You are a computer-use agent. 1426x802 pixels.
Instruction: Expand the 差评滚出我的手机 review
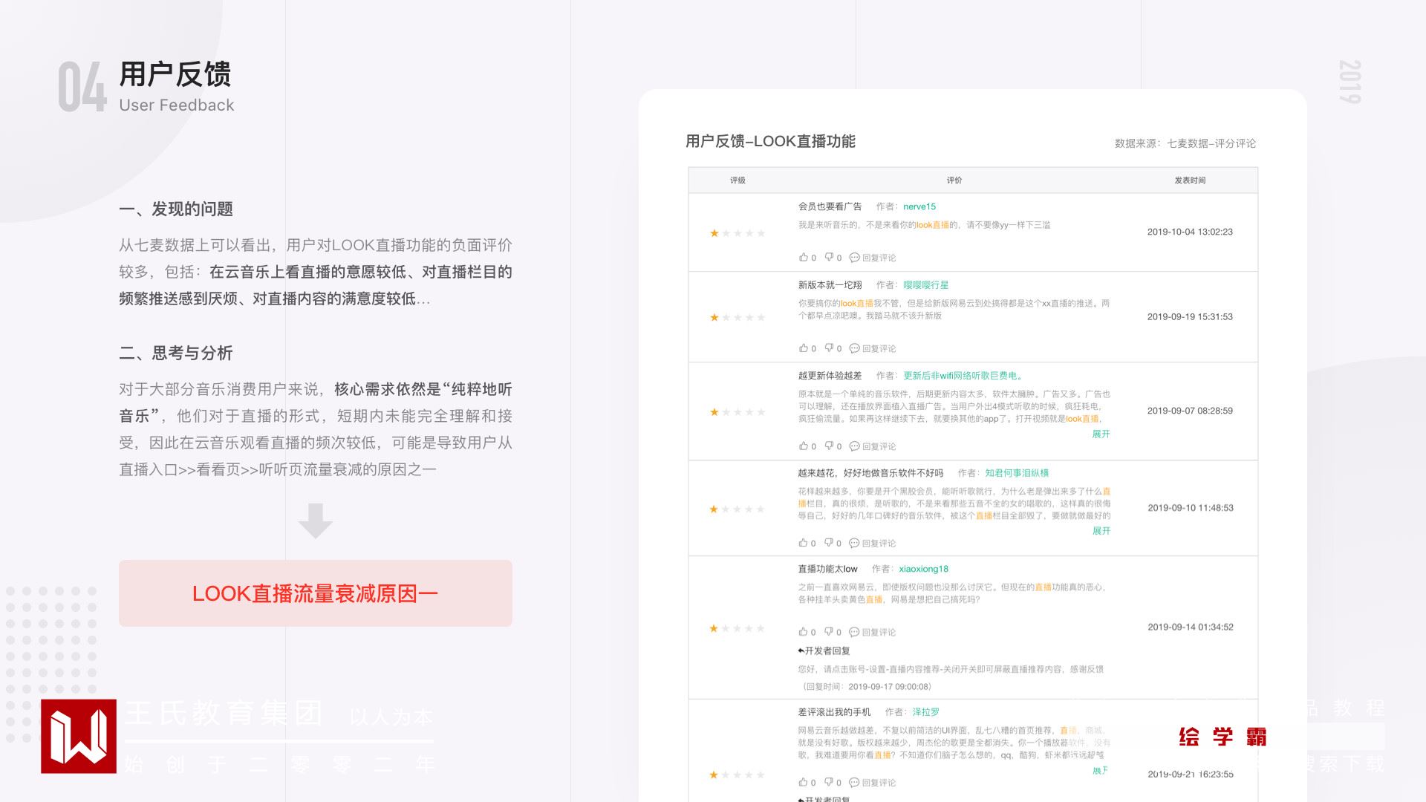click(1100, 771)
